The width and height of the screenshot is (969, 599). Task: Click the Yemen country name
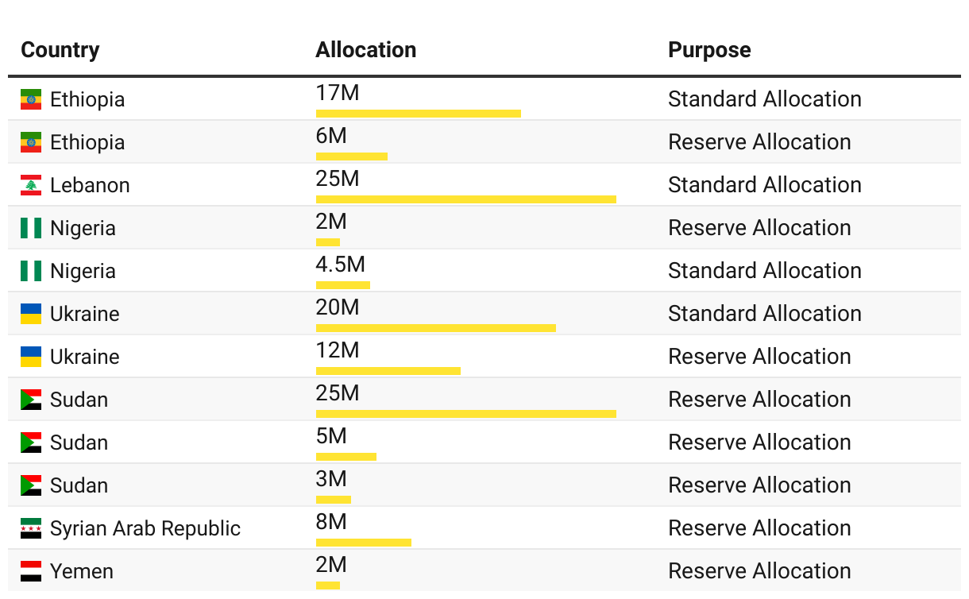point(81,571)
